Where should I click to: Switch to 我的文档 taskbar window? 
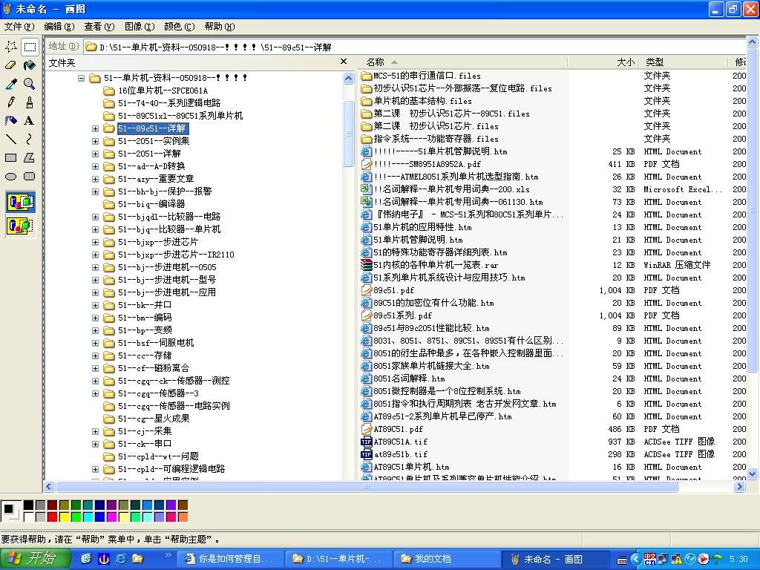click(446, 559)
